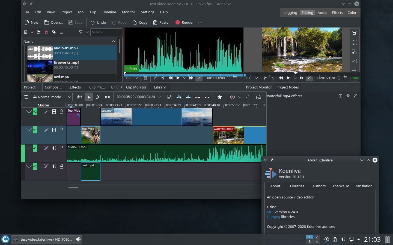The image size is (393, 245).
Task: Open the filter dropdown in the Project Bin
Action: [x=87, y=32]
